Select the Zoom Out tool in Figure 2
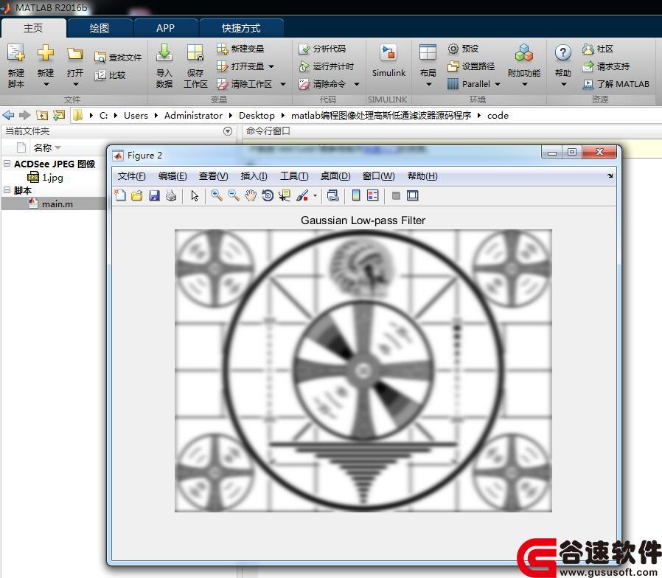662x578 pixels. [x=234, y=195]
